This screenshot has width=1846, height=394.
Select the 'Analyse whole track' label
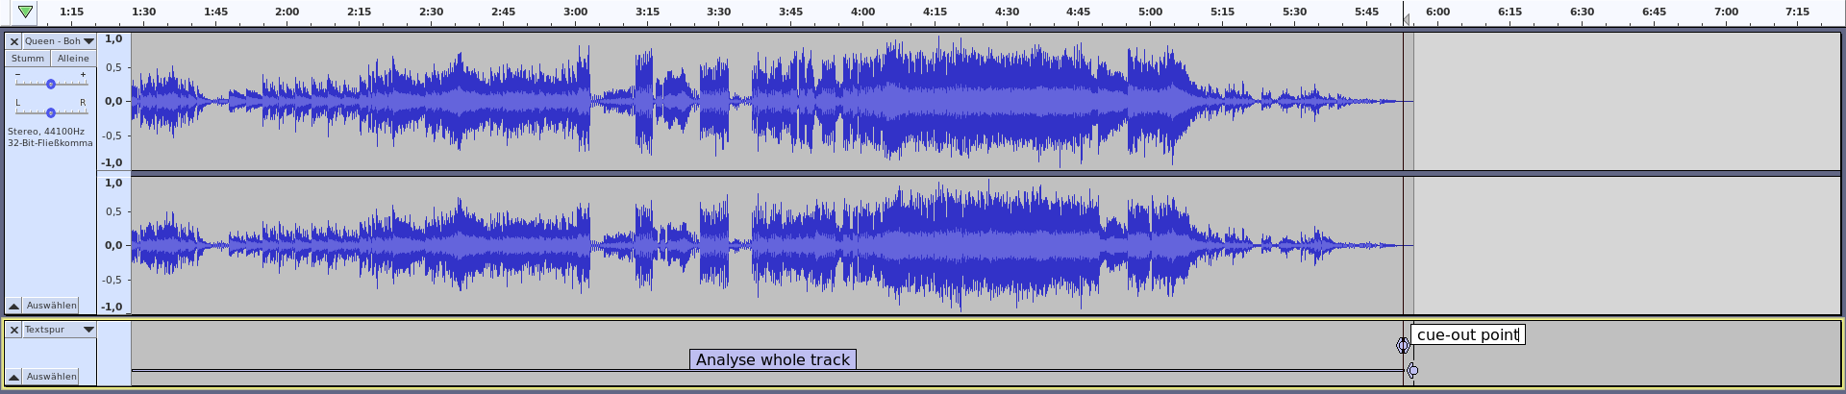tap(772, 359)
